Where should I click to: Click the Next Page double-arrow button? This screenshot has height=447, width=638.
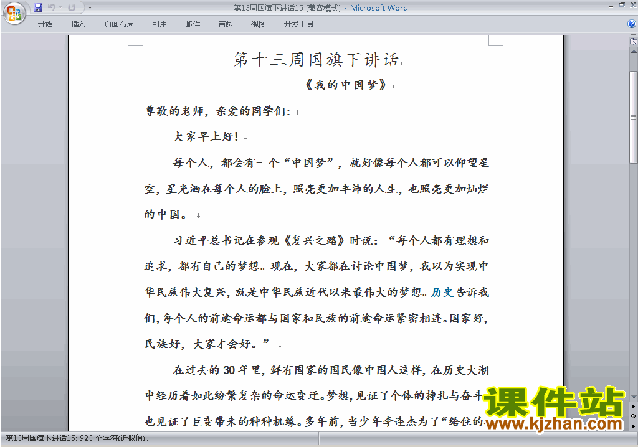coord(633,426)
